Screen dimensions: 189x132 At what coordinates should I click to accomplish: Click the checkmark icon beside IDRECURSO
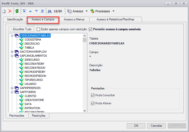(22, 60)
